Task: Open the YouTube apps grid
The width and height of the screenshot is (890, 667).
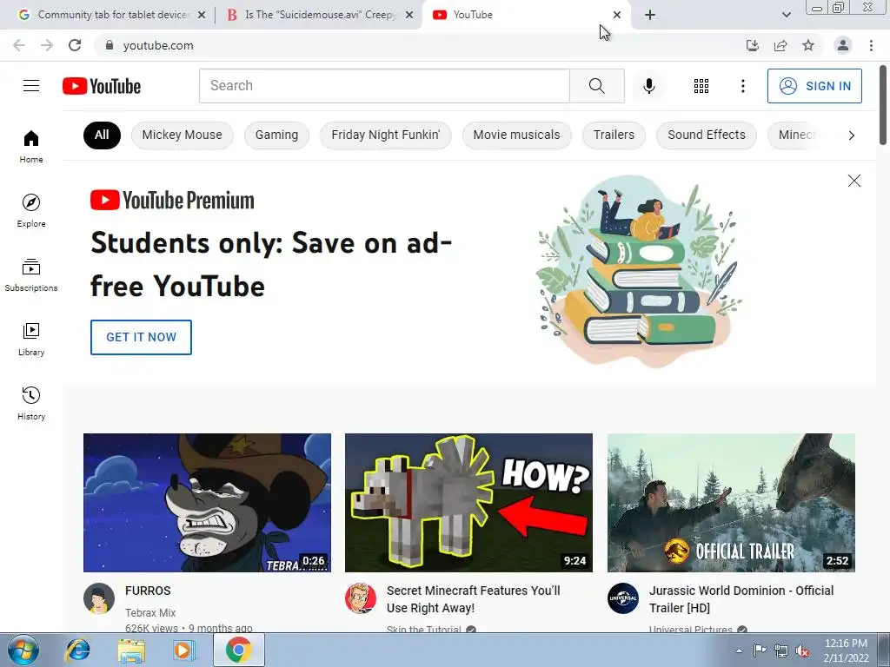Action: click(x=701, y=86)
